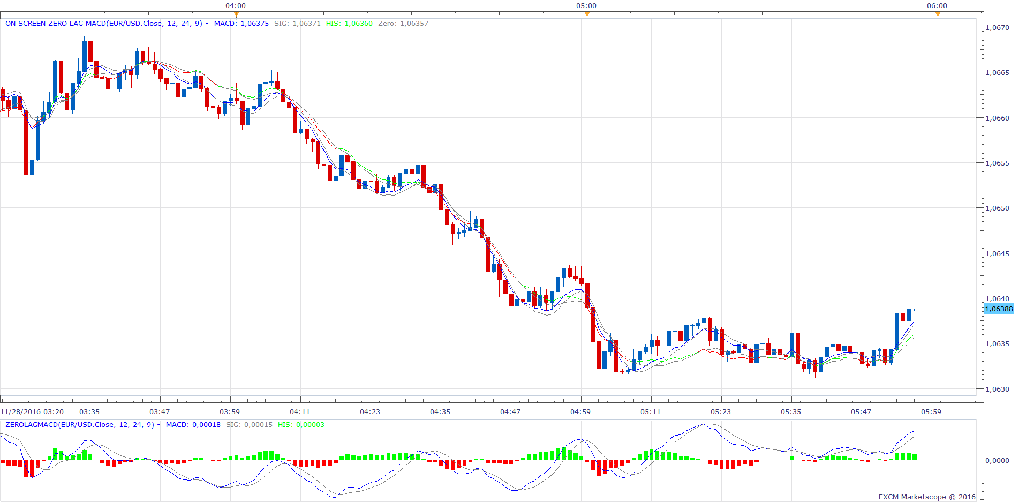The image size is (1019, 502).
Task: Click the orange marker under 05:00
Action: tap(587, 14)
